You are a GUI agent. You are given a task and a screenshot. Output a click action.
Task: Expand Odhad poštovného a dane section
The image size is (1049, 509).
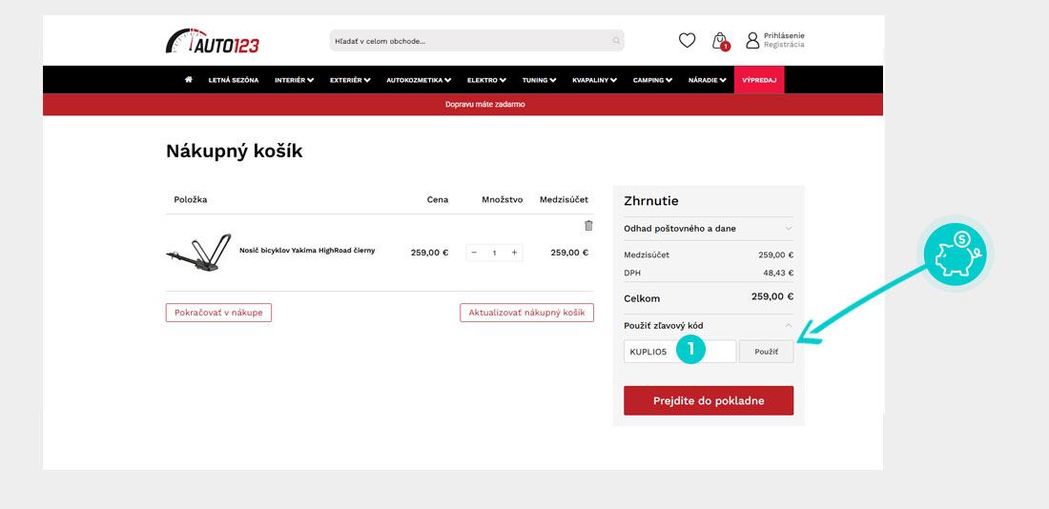tap(708, 229)
